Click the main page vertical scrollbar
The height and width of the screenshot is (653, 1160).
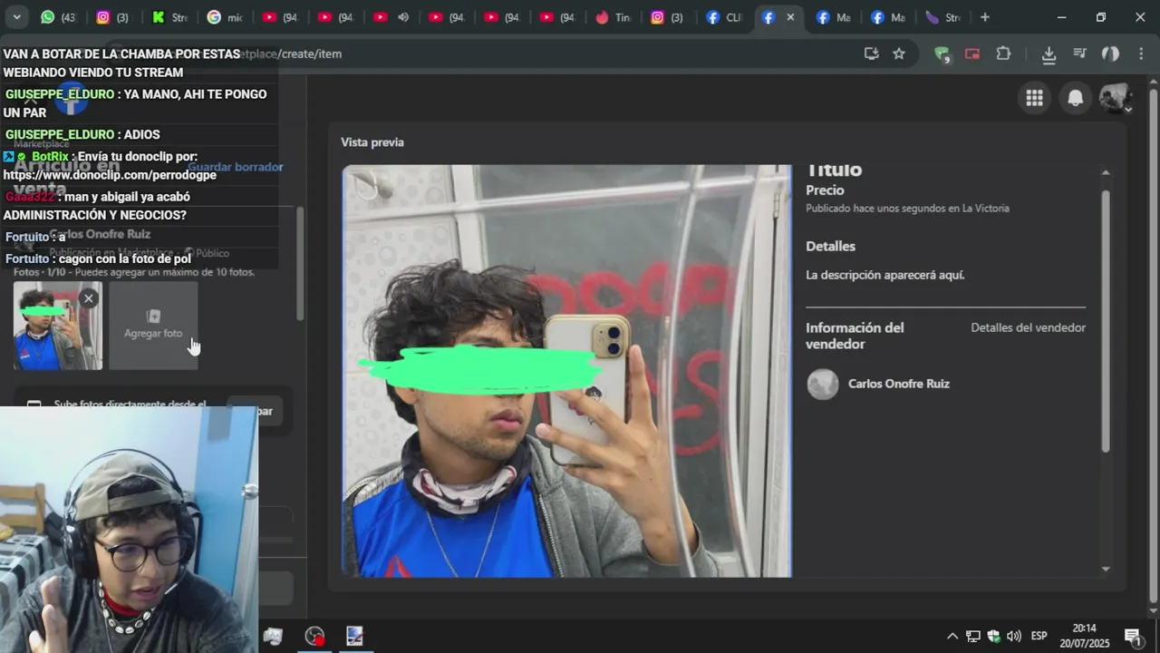(x=1153, y=345)
